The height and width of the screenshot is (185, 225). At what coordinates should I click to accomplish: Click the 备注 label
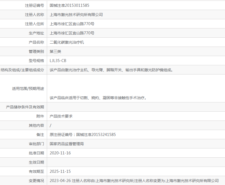[40, 135]
